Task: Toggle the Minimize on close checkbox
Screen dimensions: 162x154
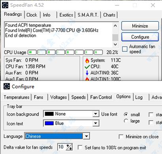Action: tap(121, 137)
